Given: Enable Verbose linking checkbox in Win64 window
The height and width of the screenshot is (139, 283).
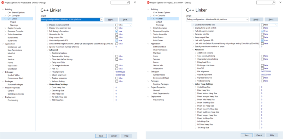Looking at the screenshot, I should pos(262,81).
